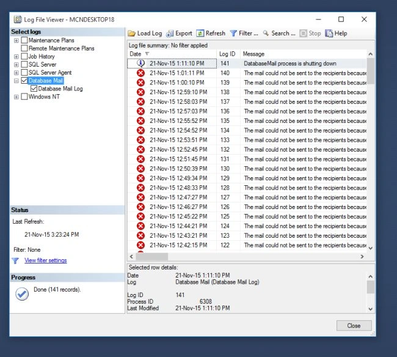Enable the SQL Server log checkbox
This screenshot has height=357, width=397.
pyautogui.click(x=24, y=64)
